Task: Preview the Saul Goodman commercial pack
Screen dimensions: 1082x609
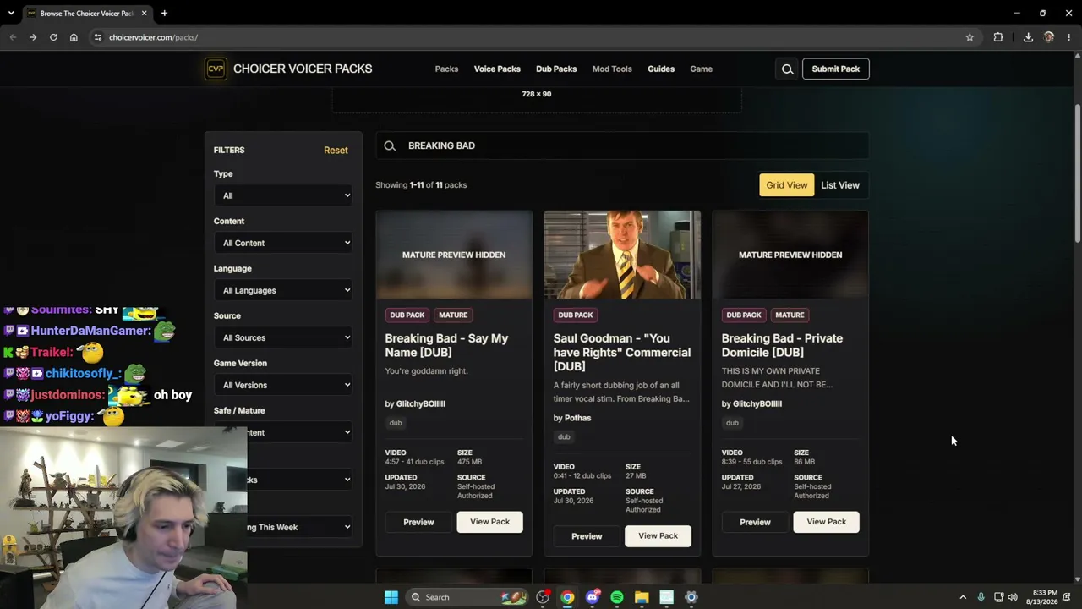Action: (x=587, y=535)
